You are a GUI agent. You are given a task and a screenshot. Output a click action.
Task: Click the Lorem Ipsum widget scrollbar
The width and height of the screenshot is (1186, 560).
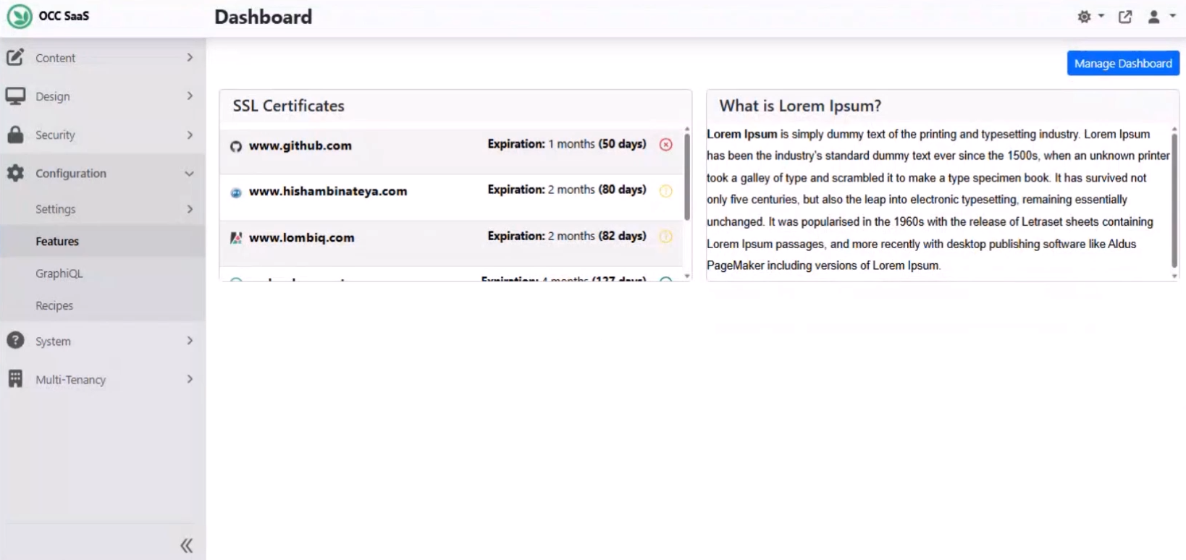[1174, 200]
